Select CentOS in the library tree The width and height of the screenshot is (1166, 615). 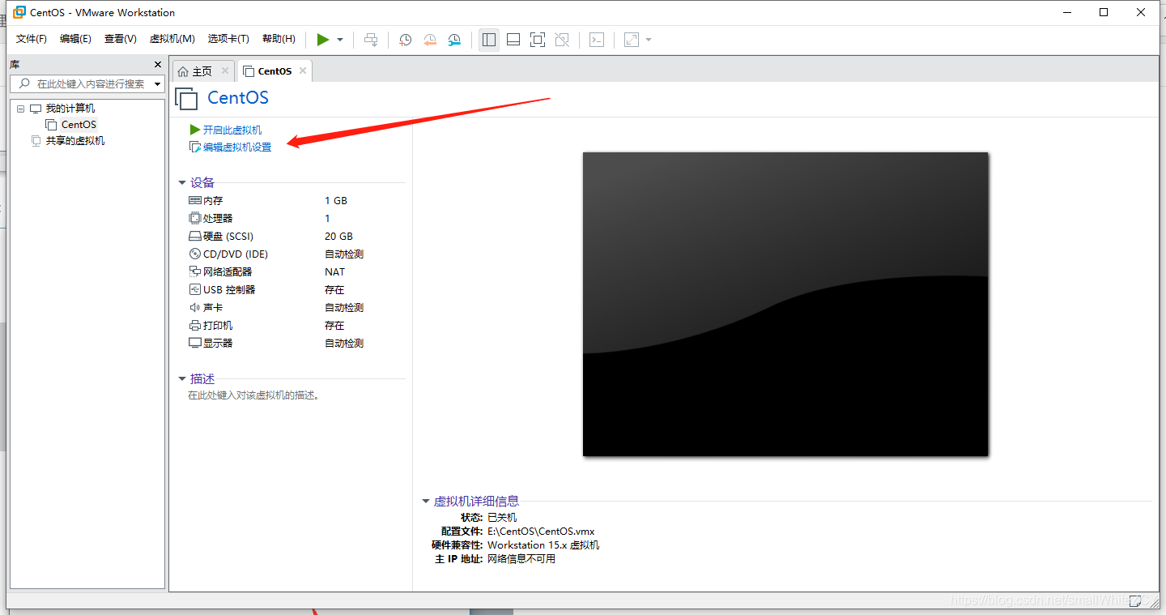point(79,125)
